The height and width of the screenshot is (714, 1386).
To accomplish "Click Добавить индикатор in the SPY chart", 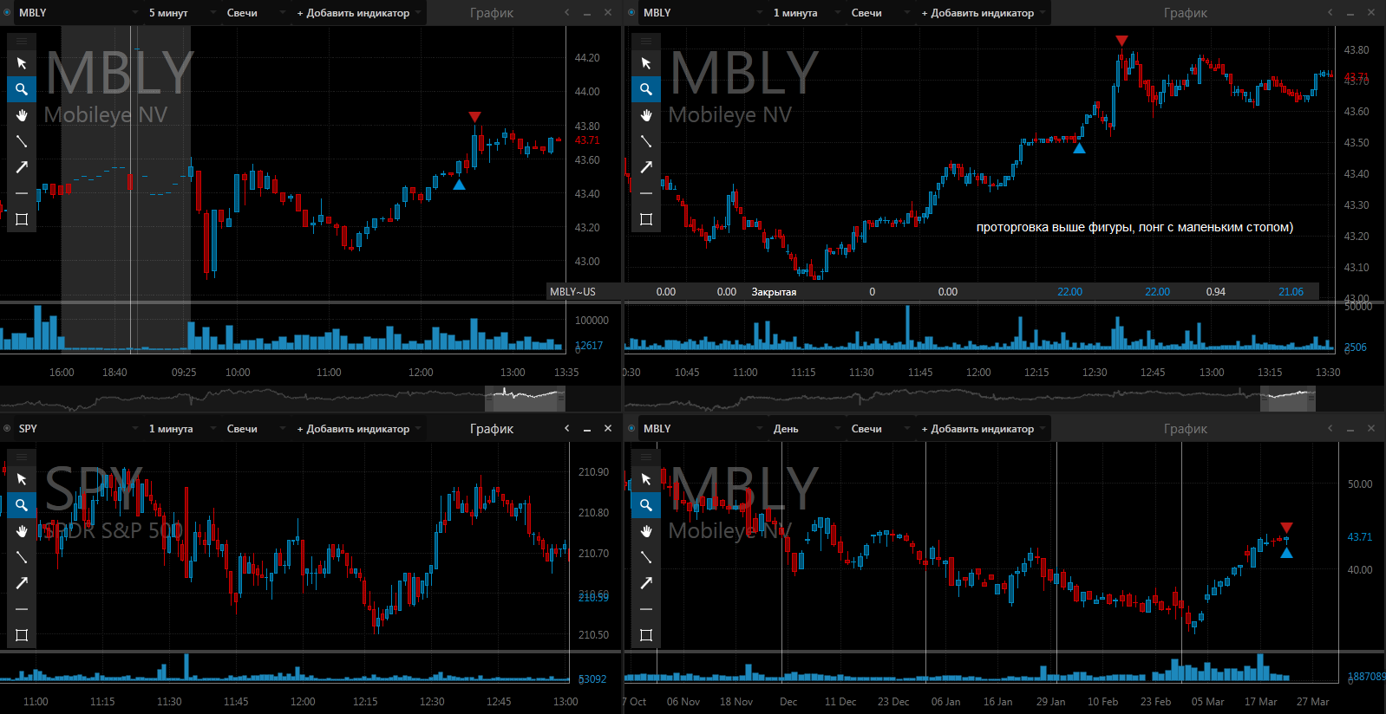I will pos(357,429).
